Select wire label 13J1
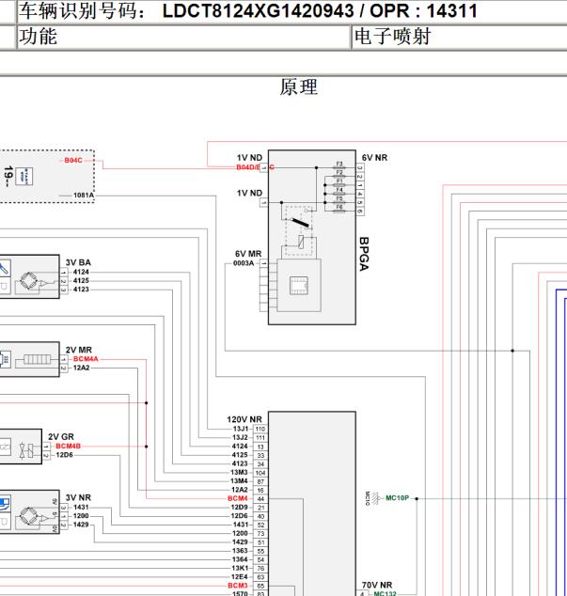The width and height of the screenshot is (567, 596). tap(240, 429)
